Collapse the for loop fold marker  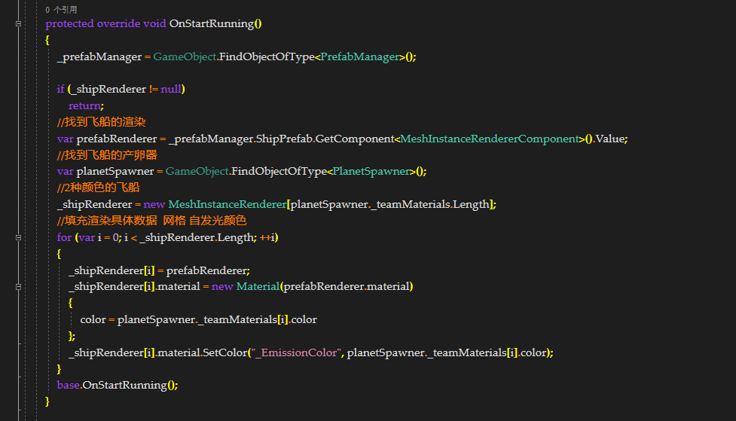[x=18, y=237]
